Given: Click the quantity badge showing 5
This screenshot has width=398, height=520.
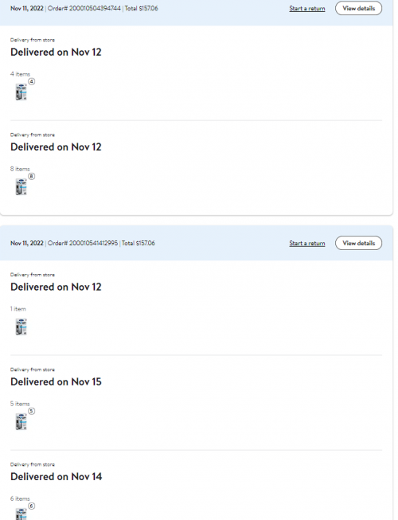Looking at the screenshot, I should [x=32, y=411].
